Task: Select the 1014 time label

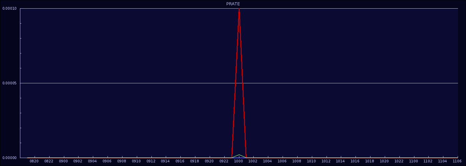Action: tap(341, 161)
